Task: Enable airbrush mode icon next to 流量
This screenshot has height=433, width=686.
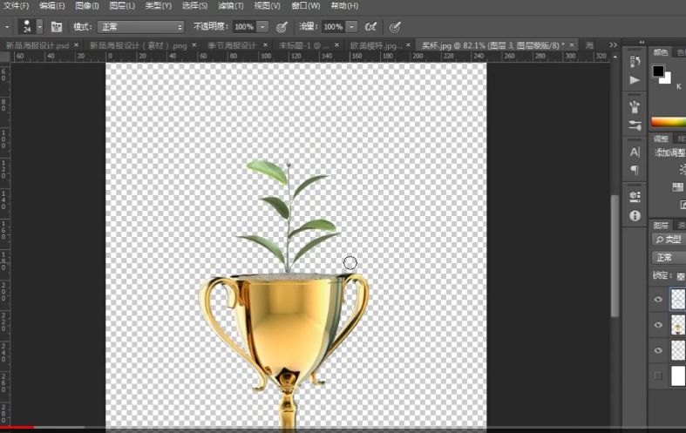Action: click(370, 27)
